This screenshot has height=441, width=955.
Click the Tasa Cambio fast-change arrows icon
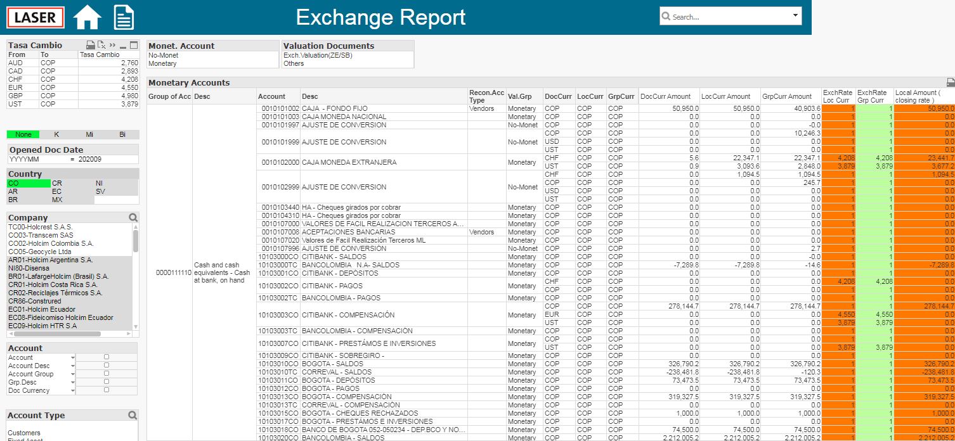tap(112, 45)
